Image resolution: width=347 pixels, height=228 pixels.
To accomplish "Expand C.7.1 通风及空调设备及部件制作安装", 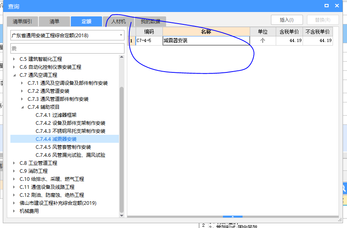I will pos(22,83).
